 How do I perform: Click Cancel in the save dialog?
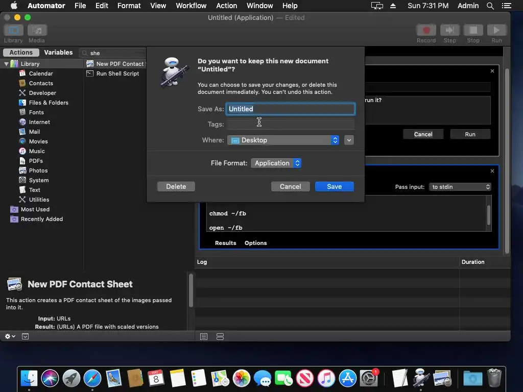tap(290, 186)
